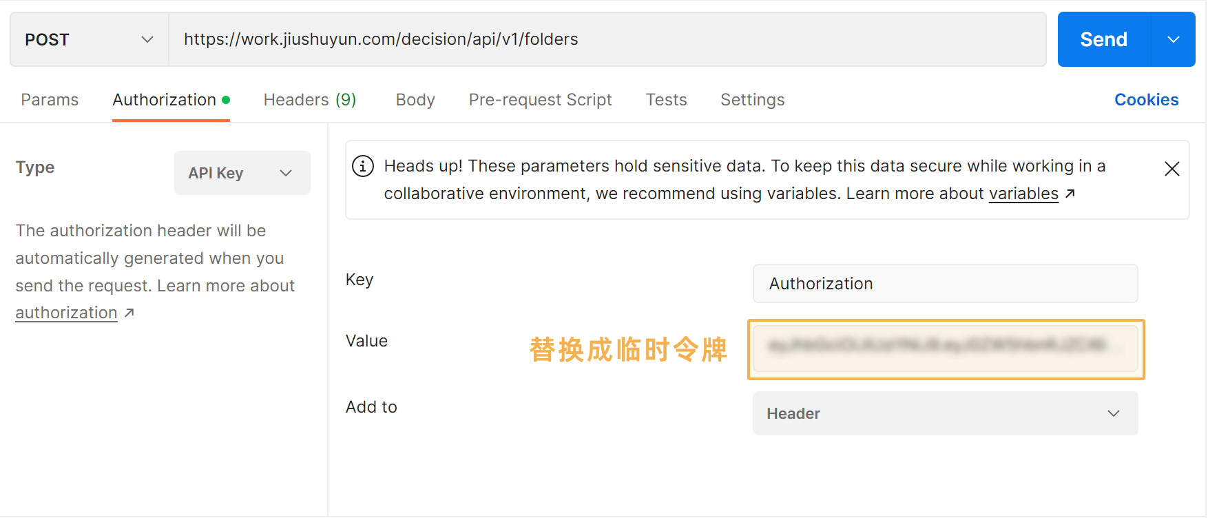This screenshot has width=1208, height=518.
Task: Click the request URL input field
Action: click(606, 40)
